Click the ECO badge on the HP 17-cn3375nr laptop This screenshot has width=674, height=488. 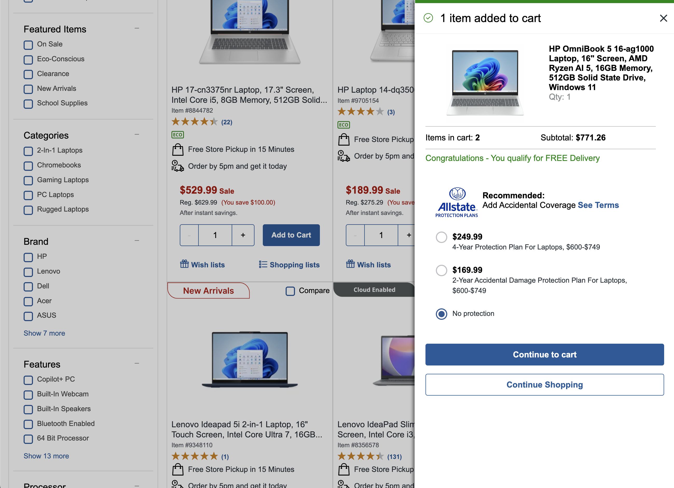pyautogui.click(x=177, y=135)
